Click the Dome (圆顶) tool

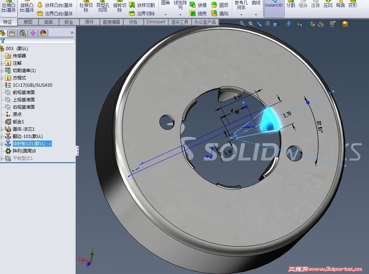coord(220,5)
